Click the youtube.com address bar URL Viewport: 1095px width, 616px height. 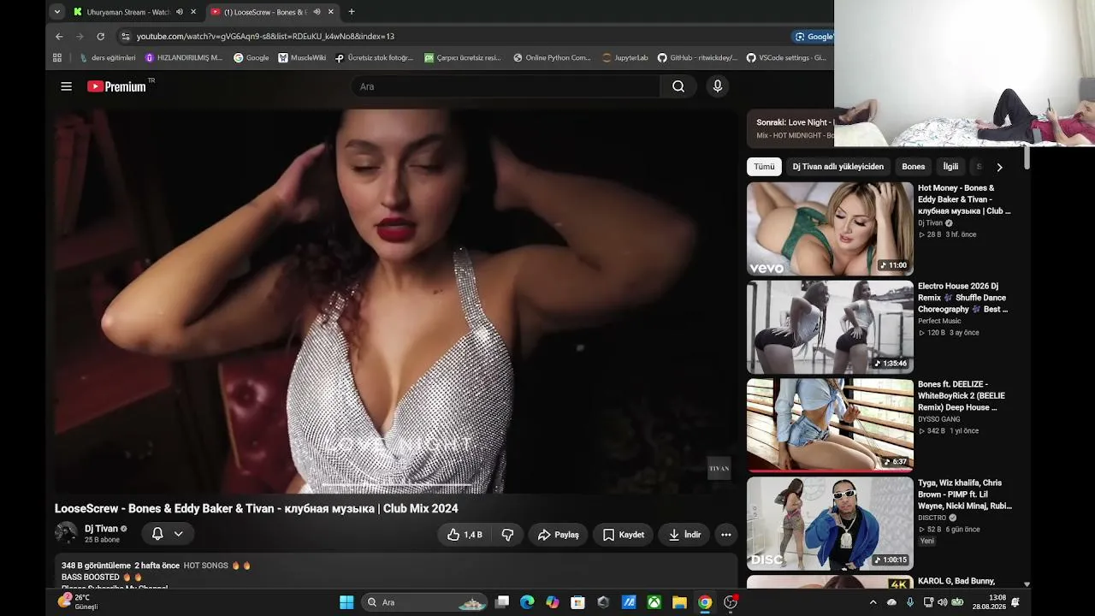click(x=265, y=37)
